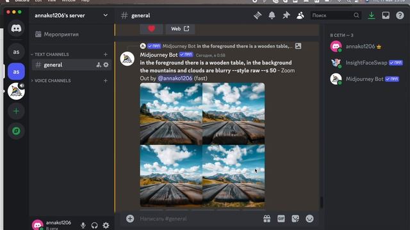Click @annako1206 mention in message
The width and height of the screenshot is (410, 230).
point(175,78)
